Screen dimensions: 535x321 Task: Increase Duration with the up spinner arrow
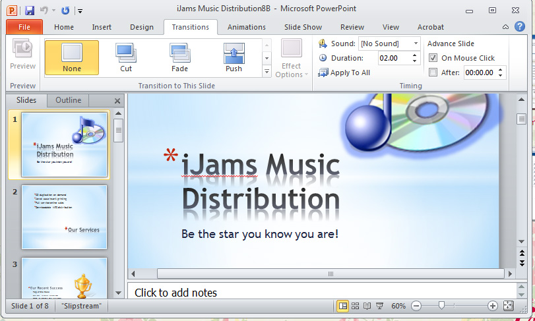[414, 55]
